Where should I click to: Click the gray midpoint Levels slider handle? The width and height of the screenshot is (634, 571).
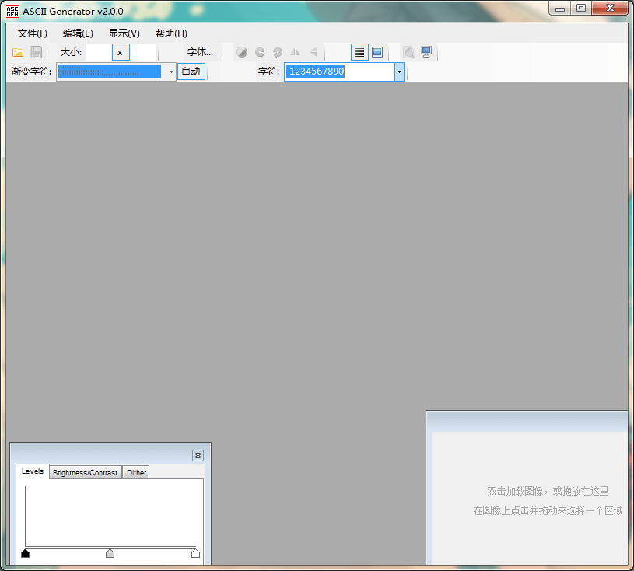(x=110, y=553)
